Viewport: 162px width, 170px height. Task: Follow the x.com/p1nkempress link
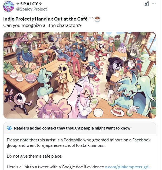(x=128, y=167)
